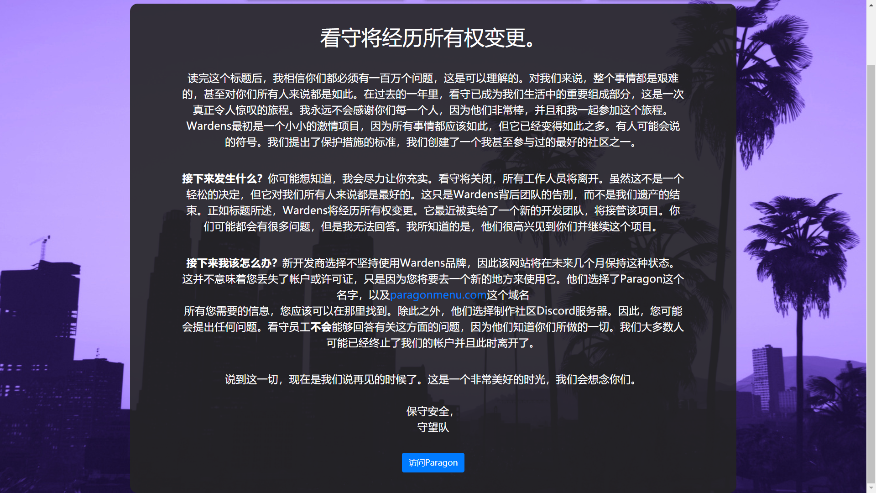Click the heading 看守将经历所有权变更。
Screen dimensions: 876x493
428,38
